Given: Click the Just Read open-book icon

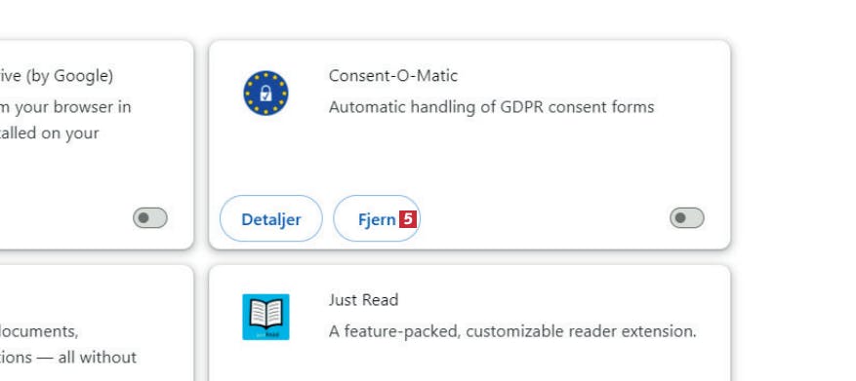Looking at the screenshot, I should tap(265, 317).
